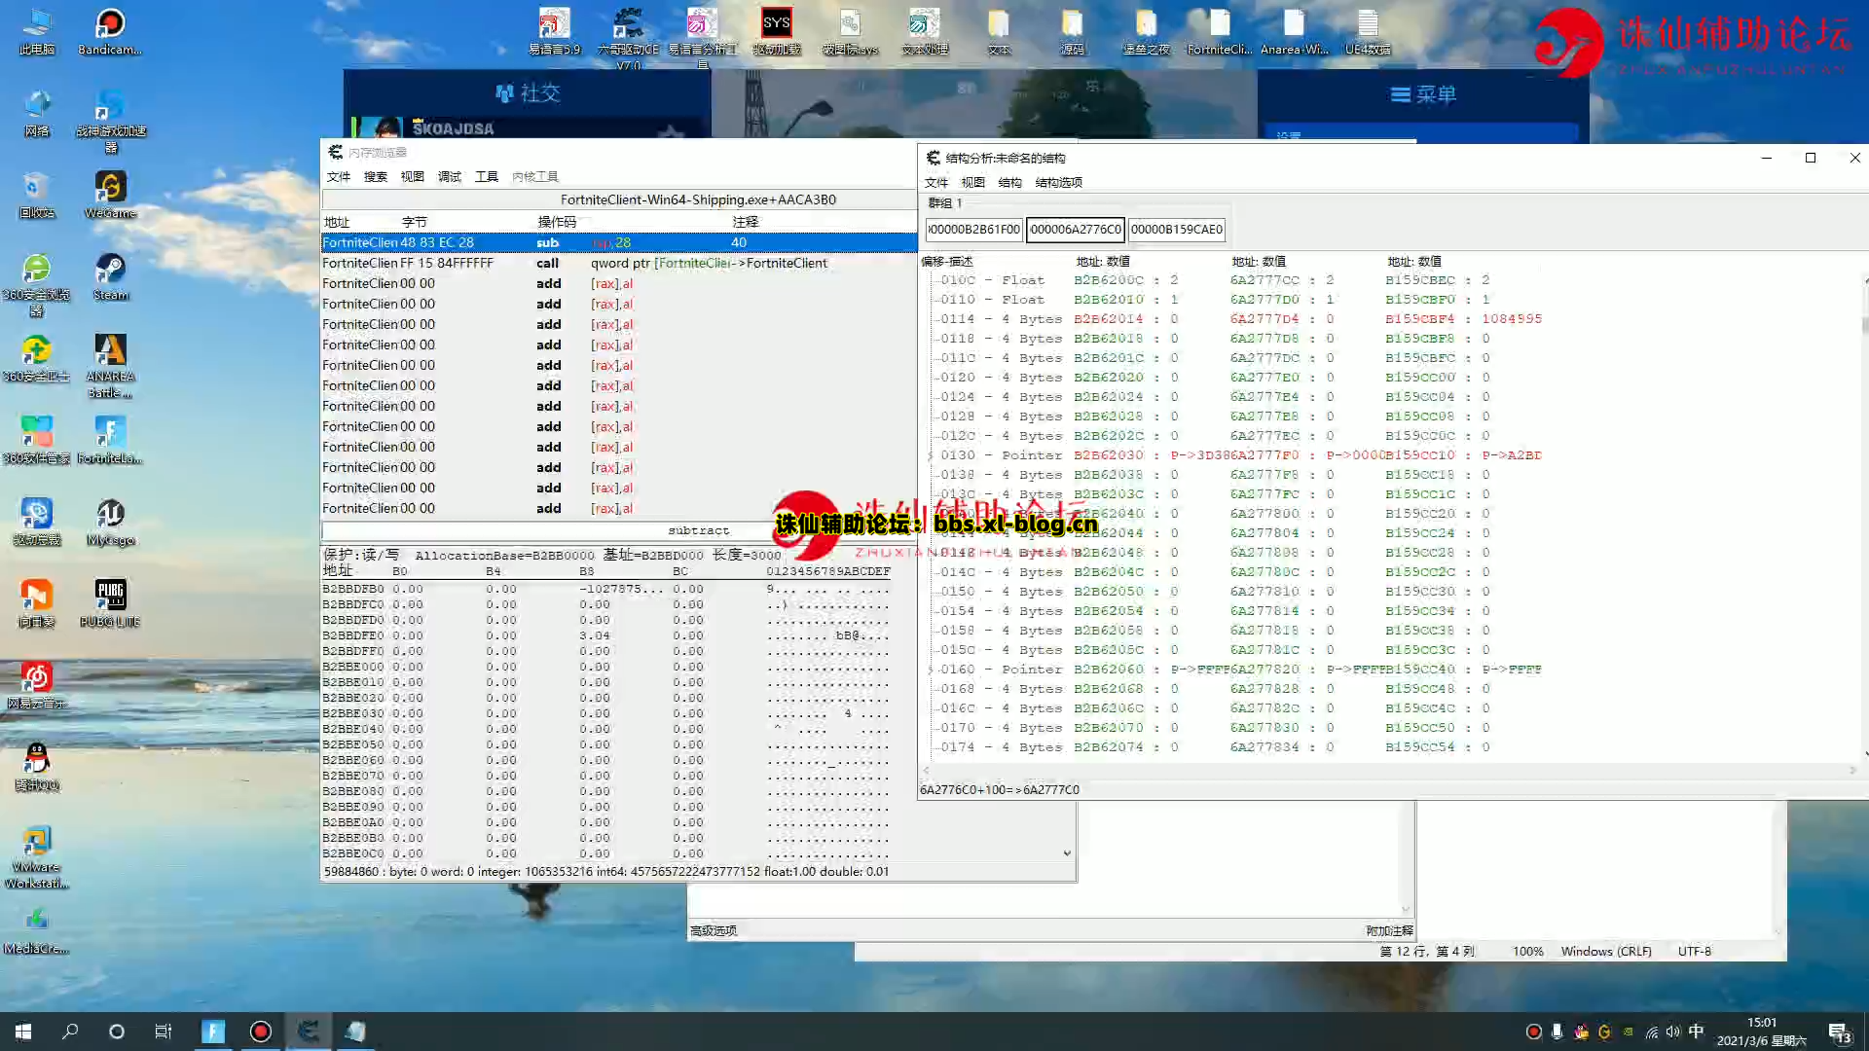Screen dimensions: 1869x1051
Task: Open the 360安全浏览器 desktop icon
Action: tap(37, 284)
